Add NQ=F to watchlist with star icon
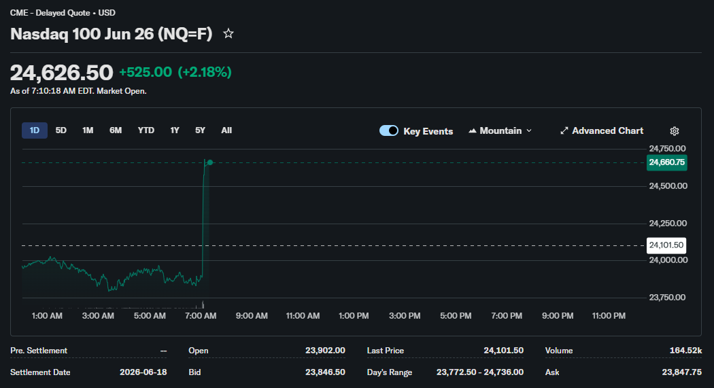 coord(228,34)
